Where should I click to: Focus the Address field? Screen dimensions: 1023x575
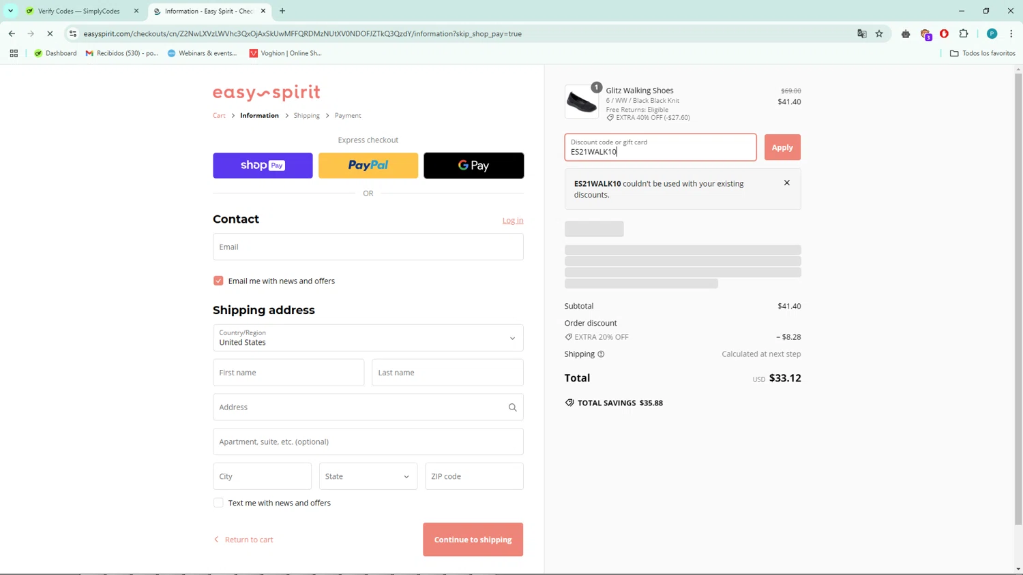pyautogui.click(x=368, y=407)
